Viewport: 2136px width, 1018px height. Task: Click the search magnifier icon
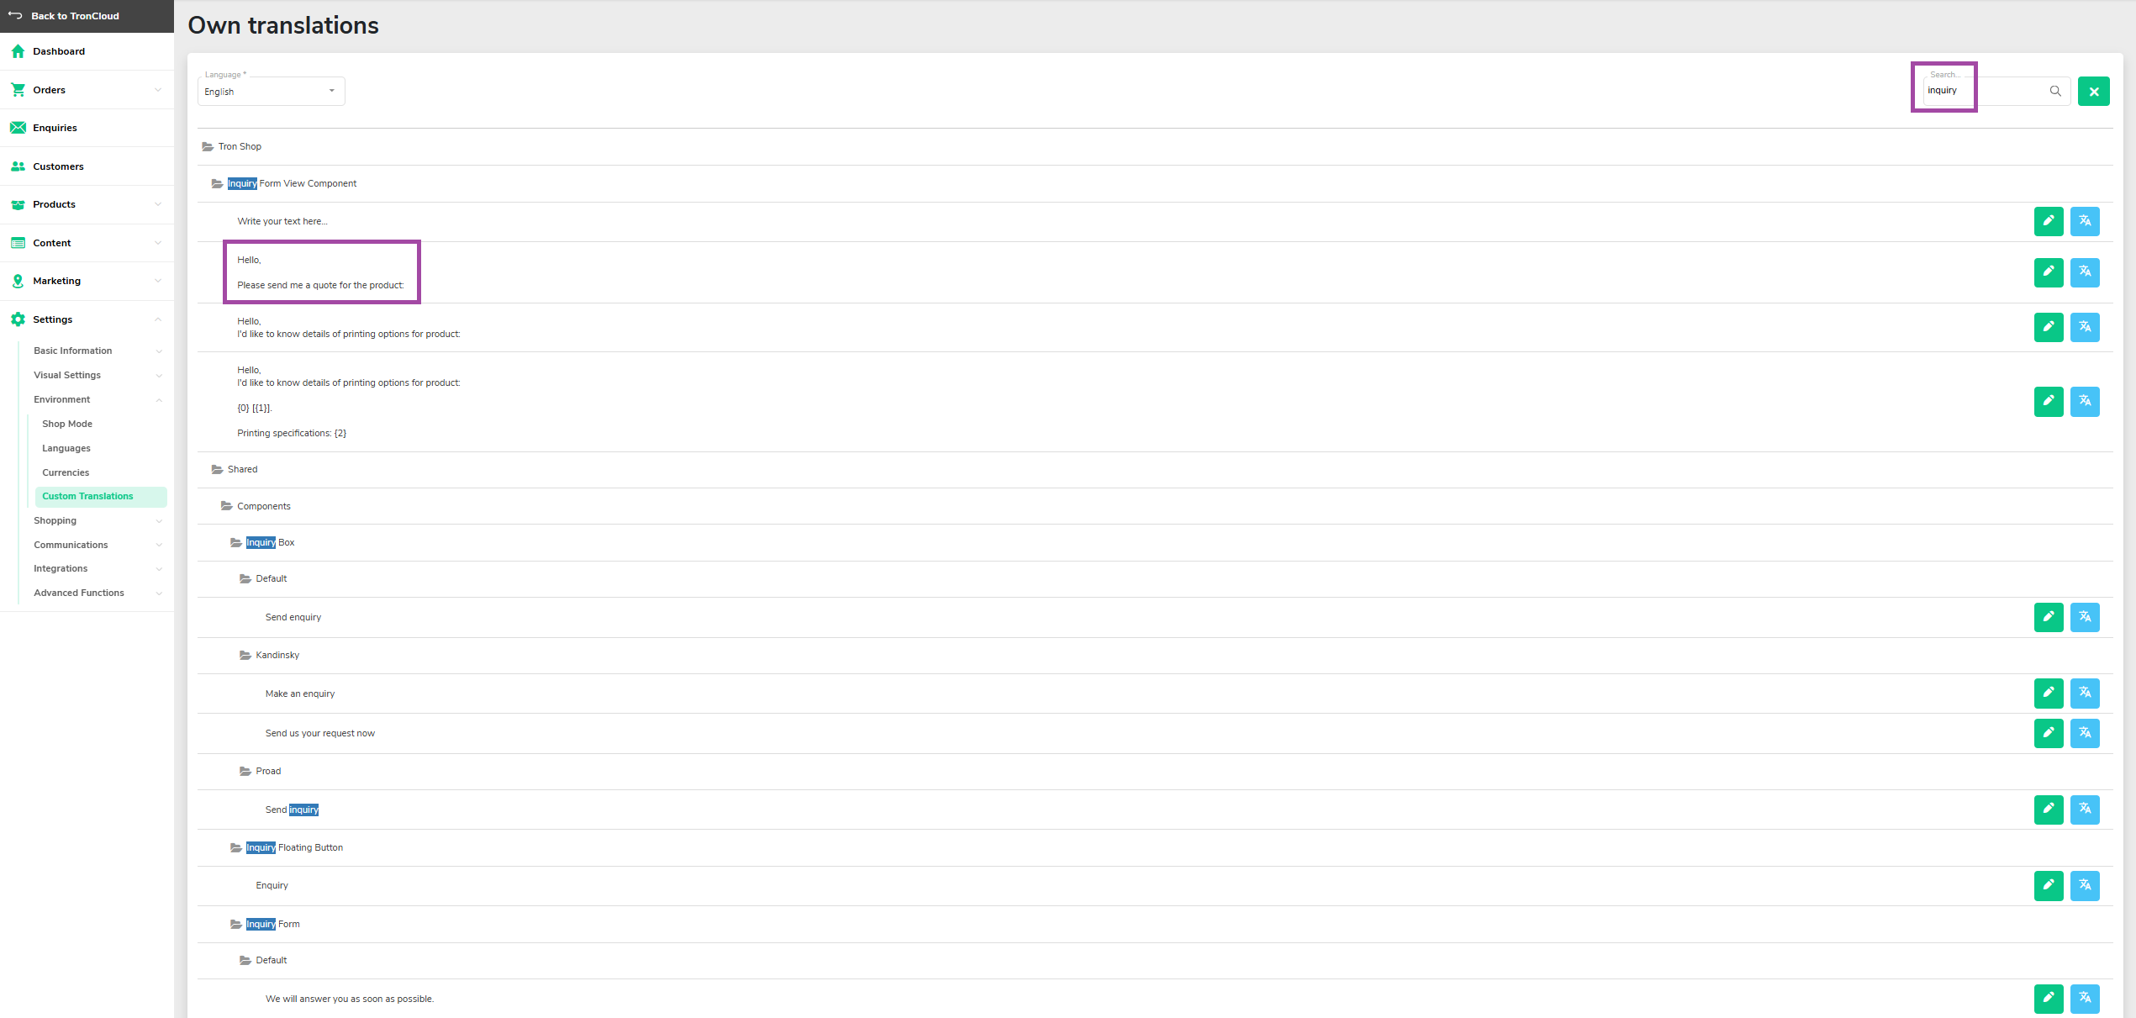[x=2054, y=91]
